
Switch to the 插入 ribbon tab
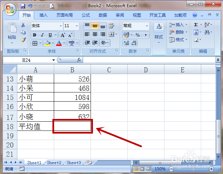[x=43, y=15]
